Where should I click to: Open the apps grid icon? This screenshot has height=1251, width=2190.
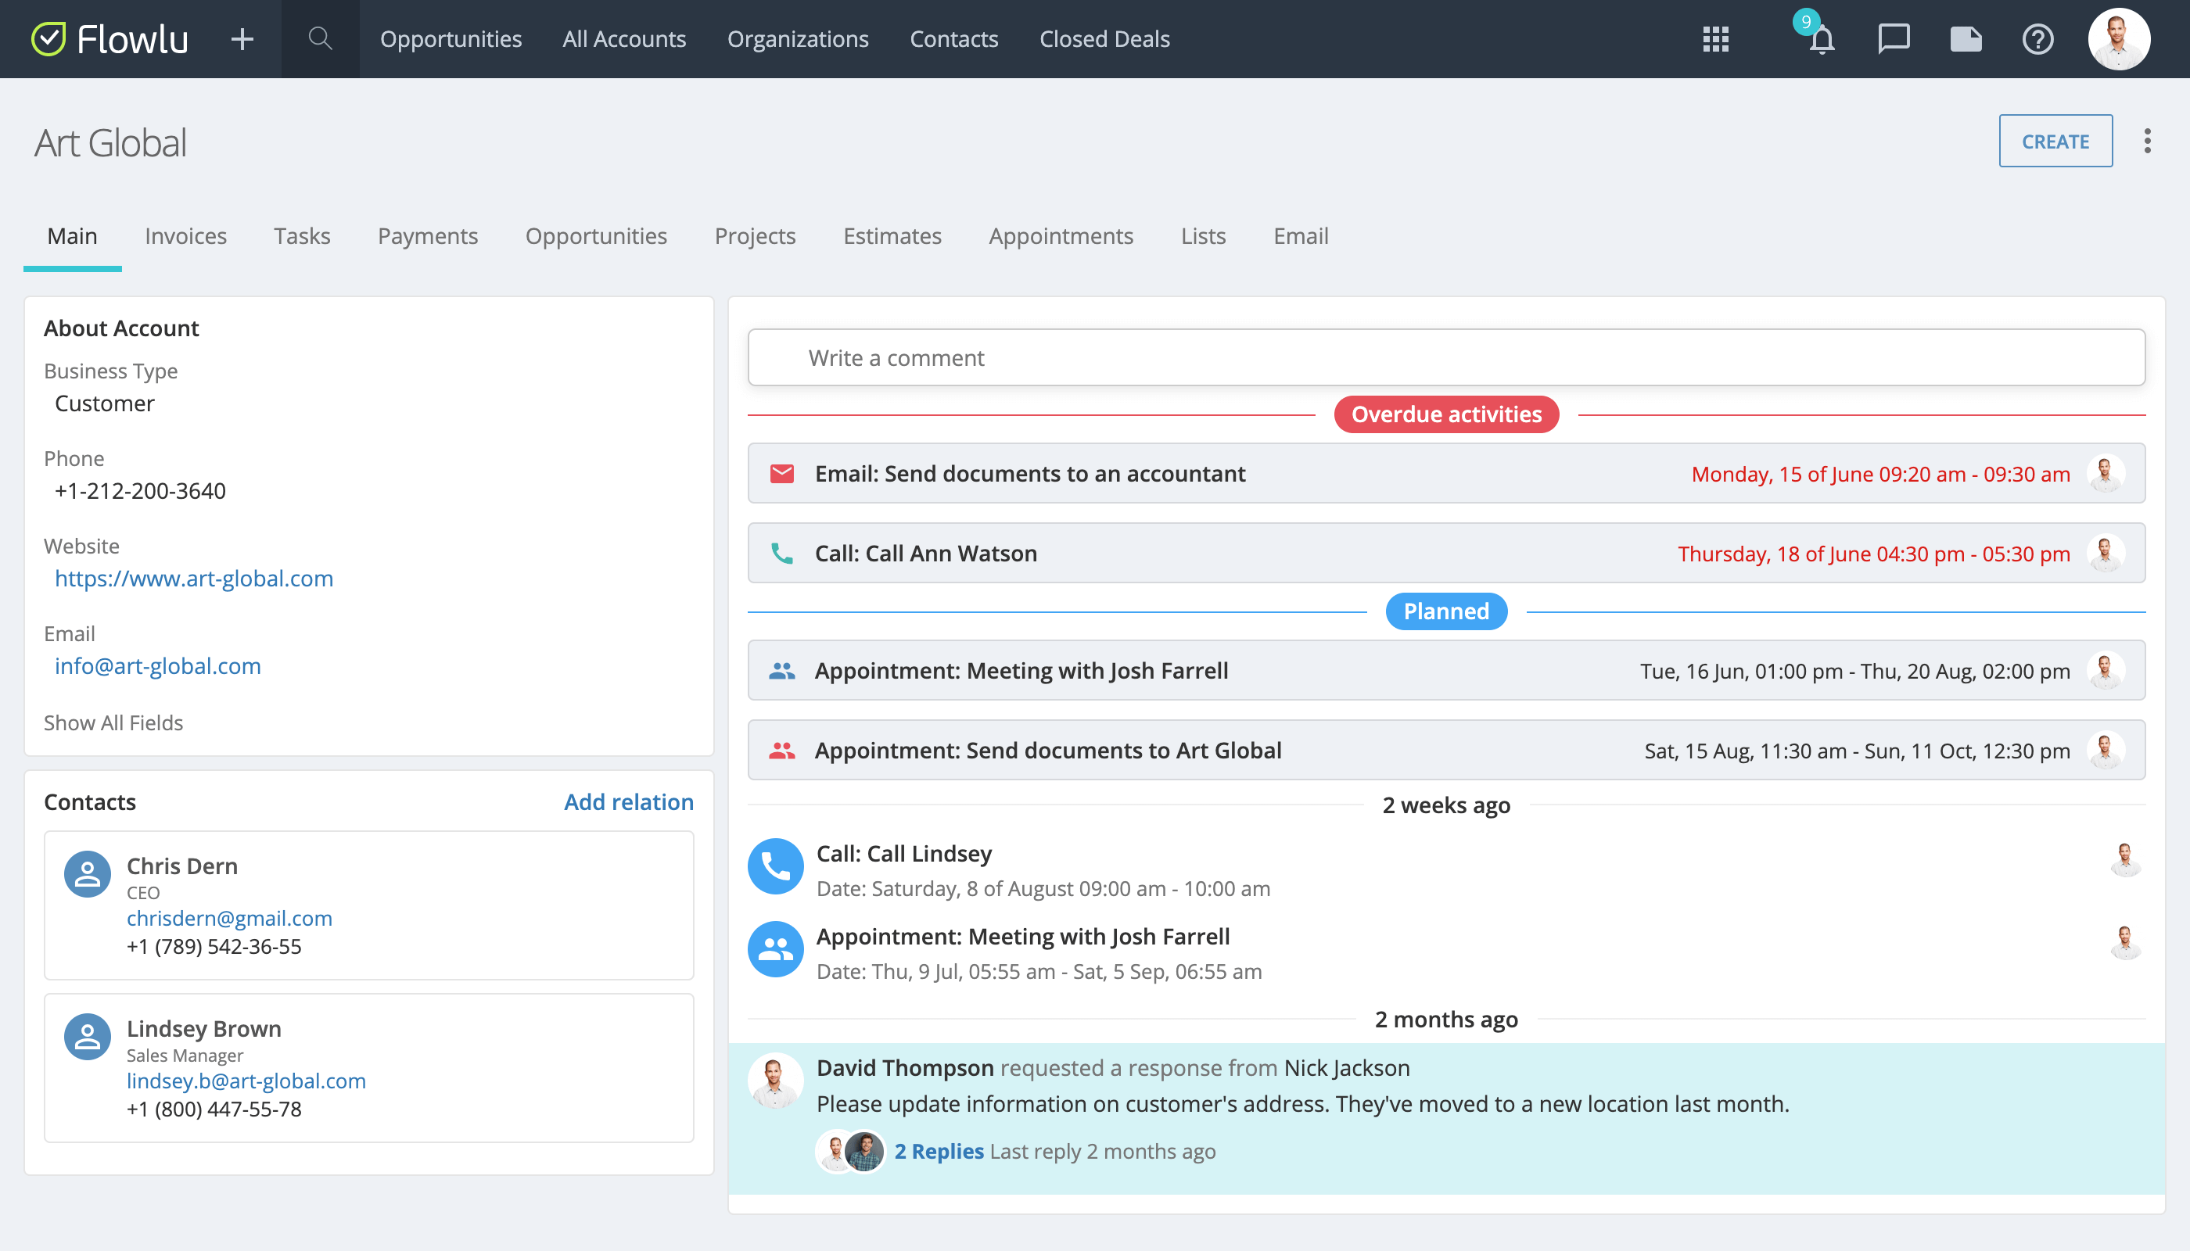coord(1715,38)
